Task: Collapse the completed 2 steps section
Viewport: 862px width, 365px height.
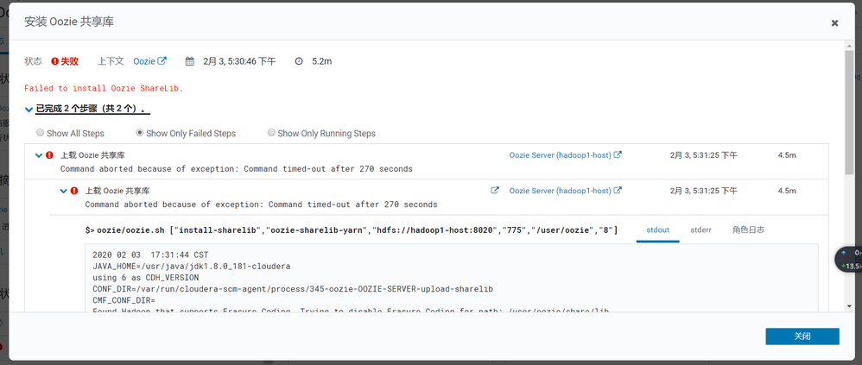Action: tap(29, 110)
